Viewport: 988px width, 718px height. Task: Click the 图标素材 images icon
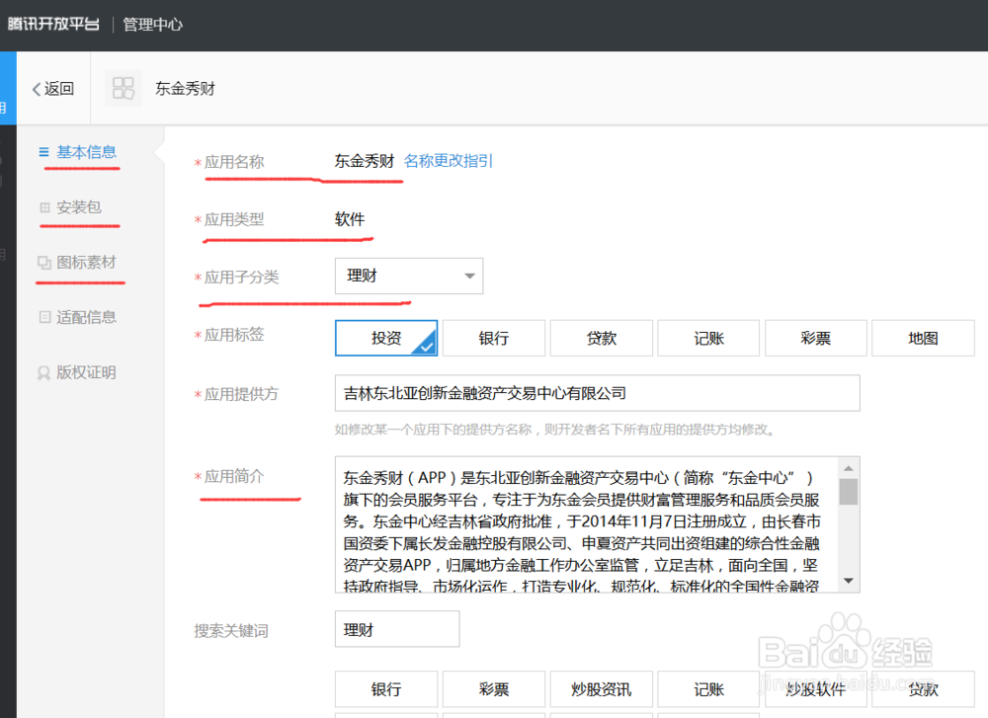[x=44, y=263]
